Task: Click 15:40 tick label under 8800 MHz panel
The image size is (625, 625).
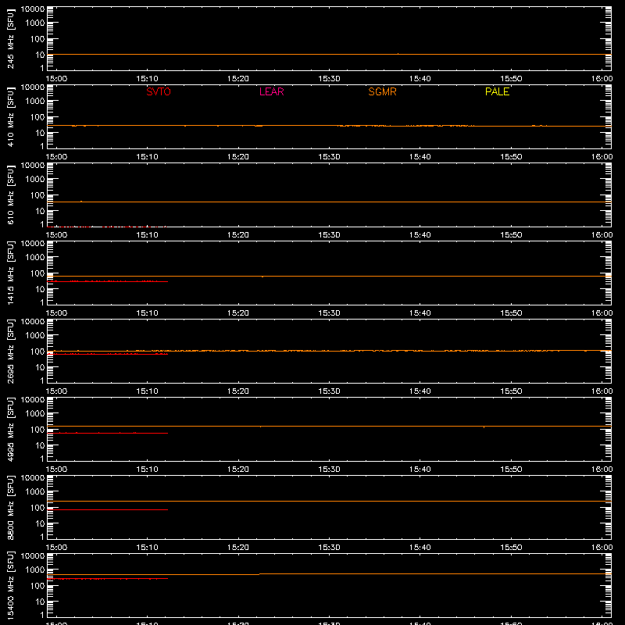Action: [x=420, y=548]
